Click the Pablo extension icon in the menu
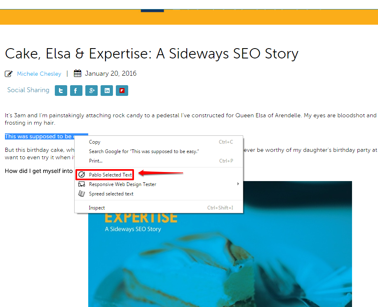The width and height of the screenshot is (378, 307). coord(82,174)
